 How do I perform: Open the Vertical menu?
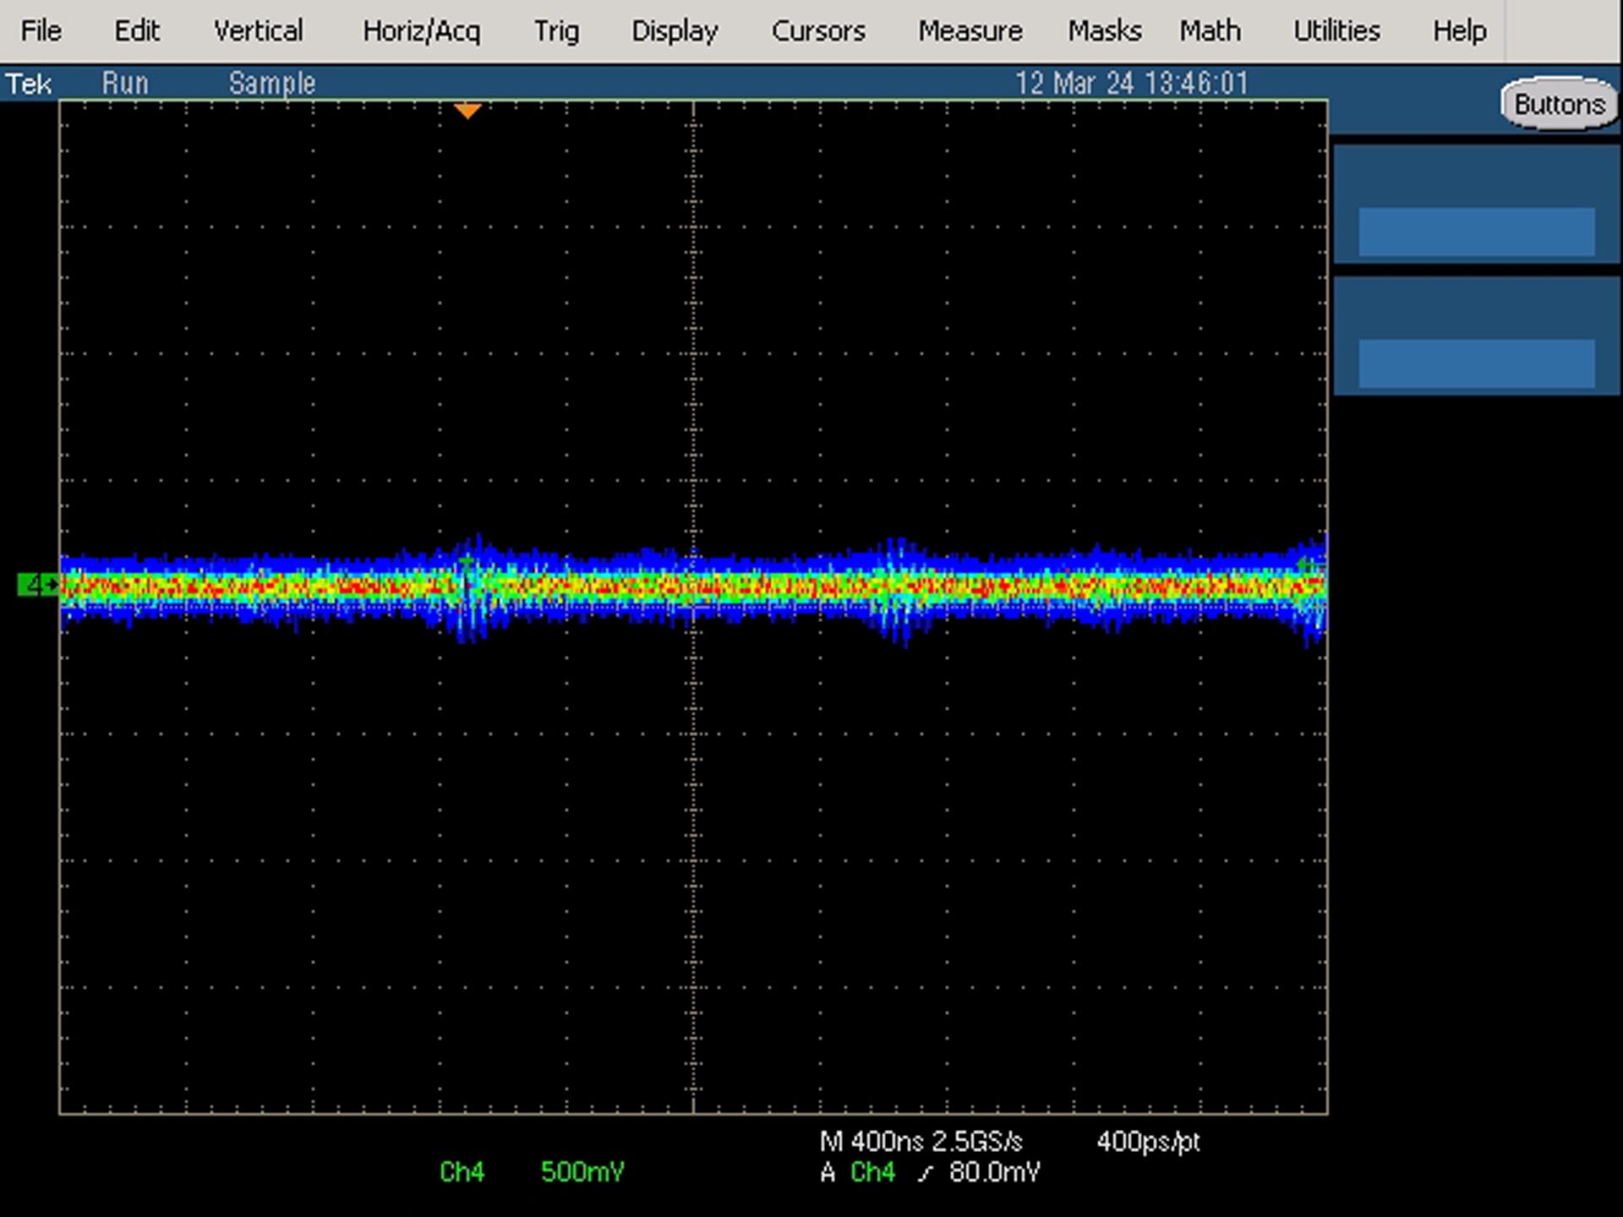pos(258,31)
